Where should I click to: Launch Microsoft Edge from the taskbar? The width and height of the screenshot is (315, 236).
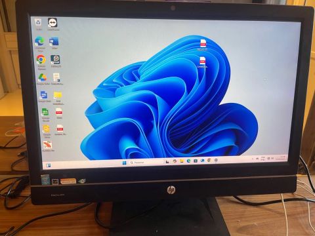click(x=188, y=161)
